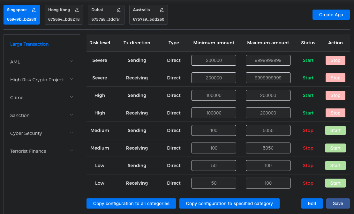Click minimum amount field for Low Receiving
The width and height of the screenshot is (354, 214).
pos(214,183)
